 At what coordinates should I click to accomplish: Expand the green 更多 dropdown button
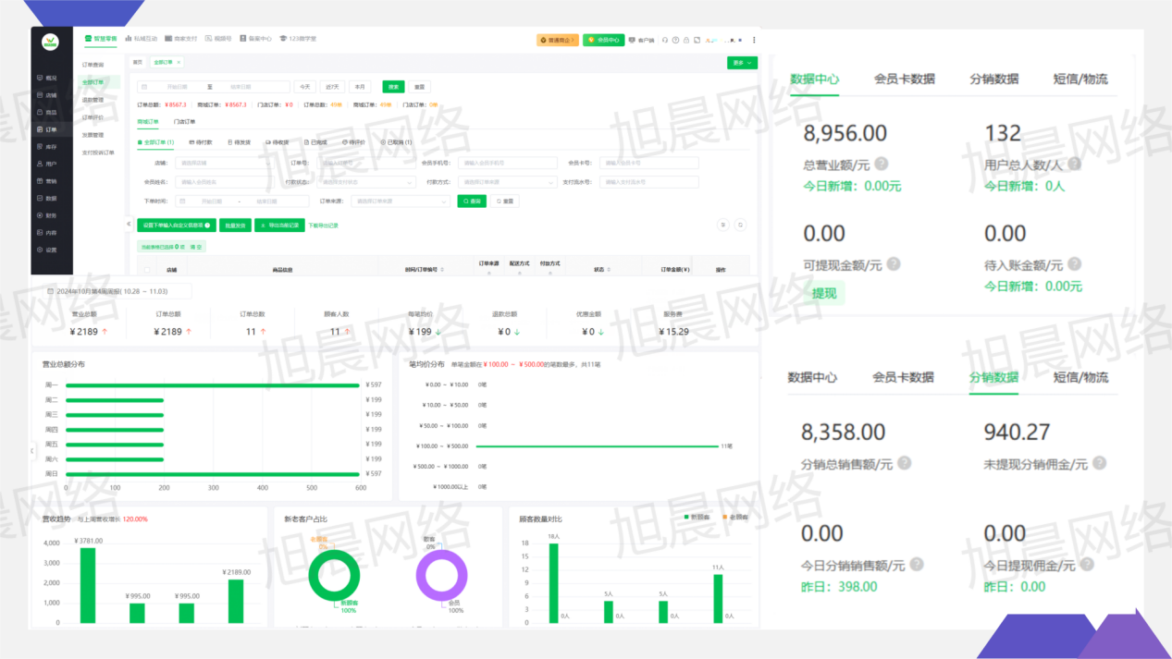[x=742, y=63]
